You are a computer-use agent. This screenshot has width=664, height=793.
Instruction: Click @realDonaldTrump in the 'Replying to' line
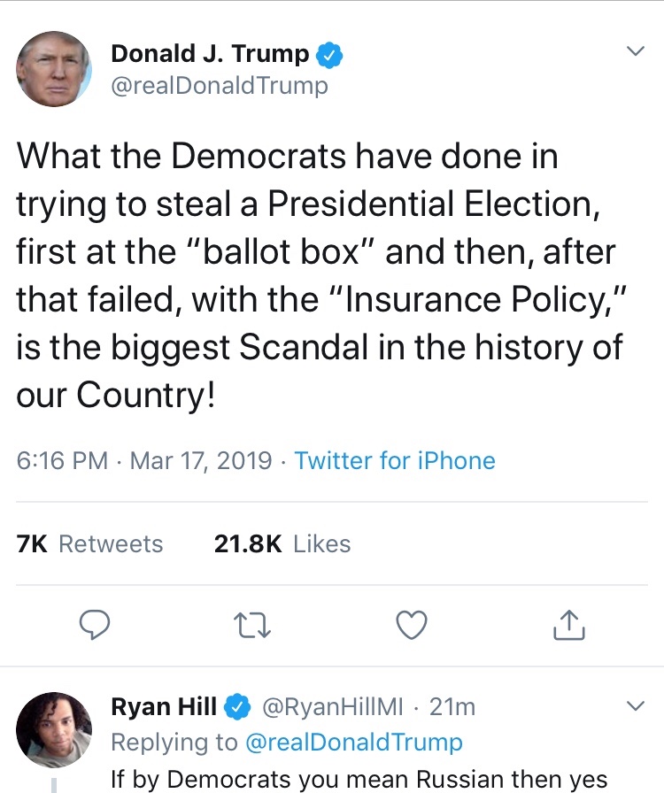(x=353, y=742)
